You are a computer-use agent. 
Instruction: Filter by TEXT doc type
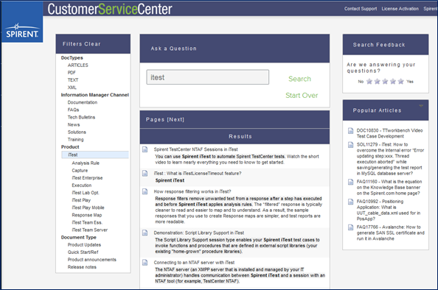(72, 80)
